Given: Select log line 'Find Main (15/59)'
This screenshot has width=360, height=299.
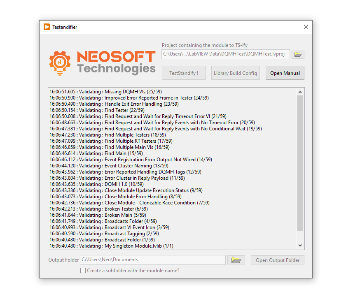Looking at the screenshot, I should [96, 153].
